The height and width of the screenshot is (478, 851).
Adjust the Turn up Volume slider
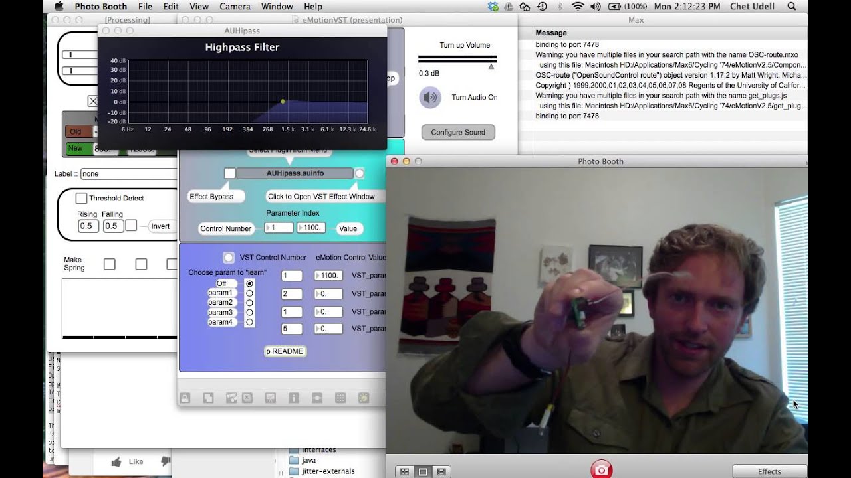click(457, 59)
